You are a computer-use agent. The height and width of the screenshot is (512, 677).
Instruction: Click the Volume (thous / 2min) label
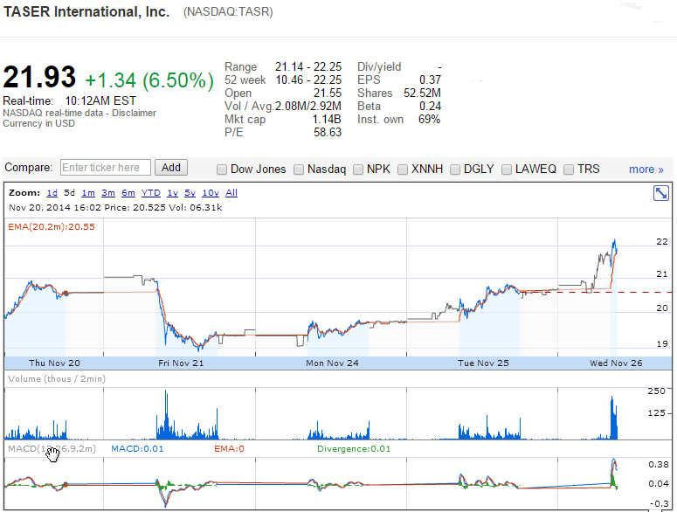pos(57,379)
